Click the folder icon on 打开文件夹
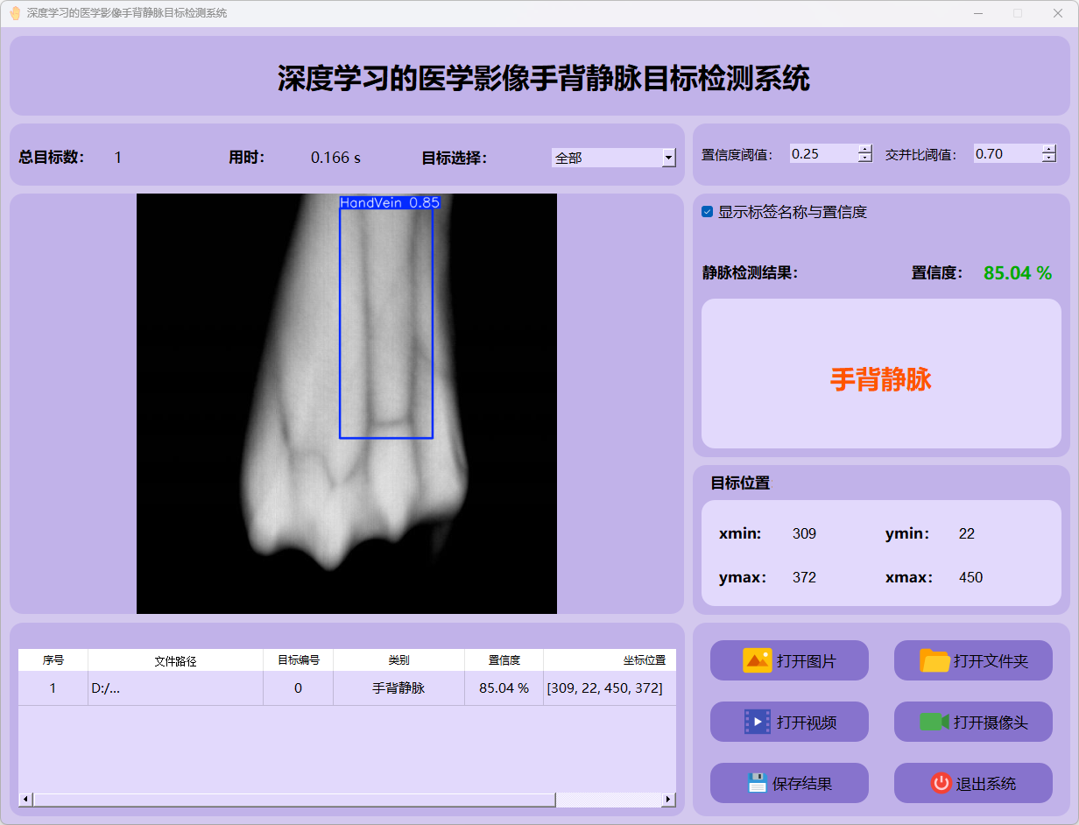1079x825 pixels. pyautogui.click(x=934, y=660)
